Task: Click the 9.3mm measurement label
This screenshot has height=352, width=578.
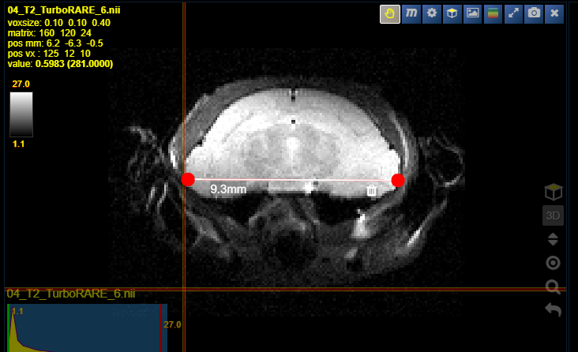Action: pos(228,189)
